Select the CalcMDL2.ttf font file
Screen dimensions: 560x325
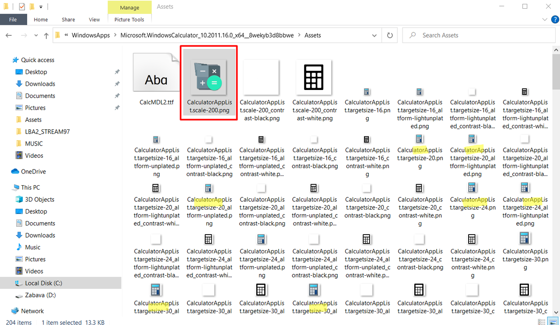(x=156, y=80)
